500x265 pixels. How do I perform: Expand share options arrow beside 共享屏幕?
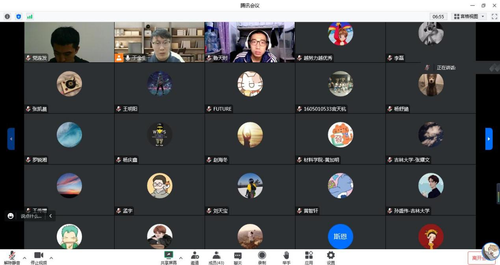tap(181, 258)
